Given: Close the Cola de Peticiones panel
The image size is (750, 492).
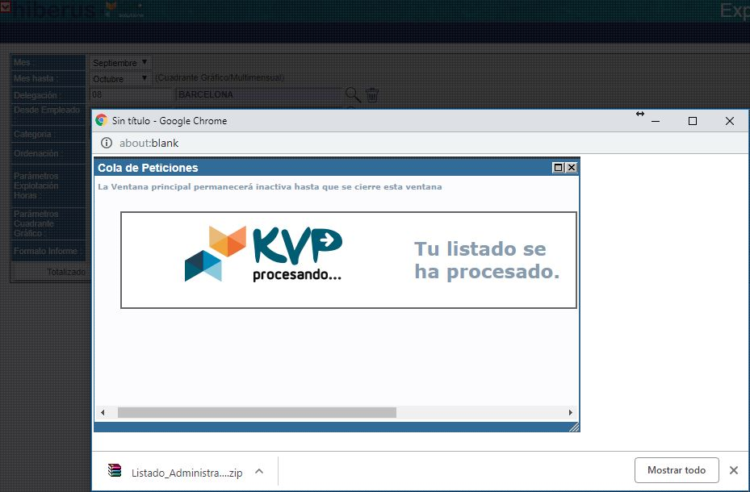Looking at the screenshot, I should pyautogui.click(x=571, y=168).
